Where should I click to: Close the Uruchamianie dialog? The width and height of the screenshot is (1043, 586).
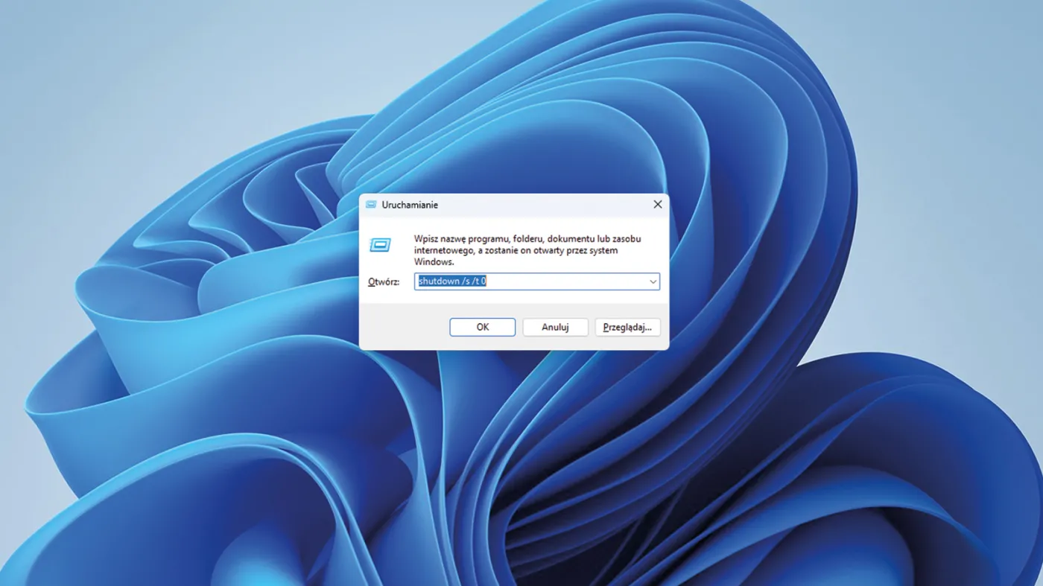(657, 205)
